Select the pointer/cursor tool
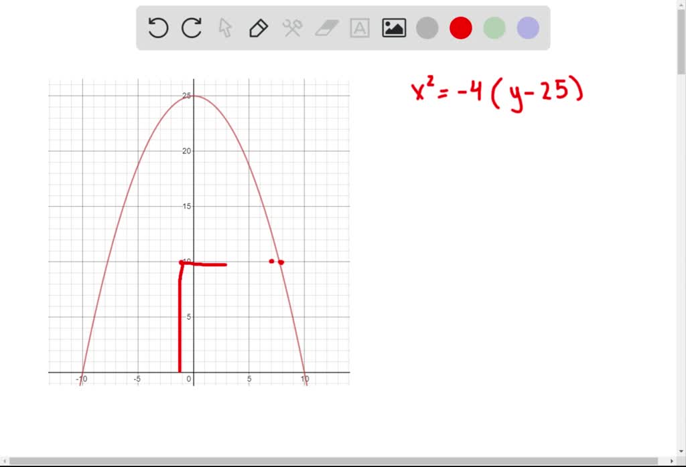686x467 pixels. [x=225, y=27]
